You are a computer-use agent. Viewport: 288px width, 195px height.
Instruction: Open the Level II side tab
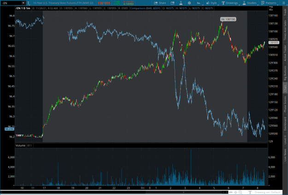click(x=285, y=140)
